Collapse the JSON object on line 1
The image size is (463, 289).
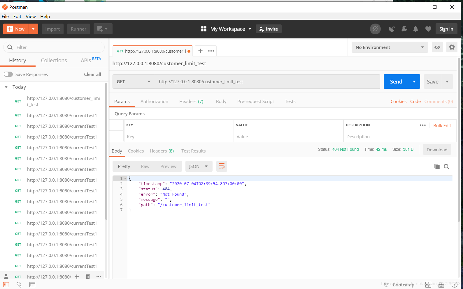tap(125, 178)
